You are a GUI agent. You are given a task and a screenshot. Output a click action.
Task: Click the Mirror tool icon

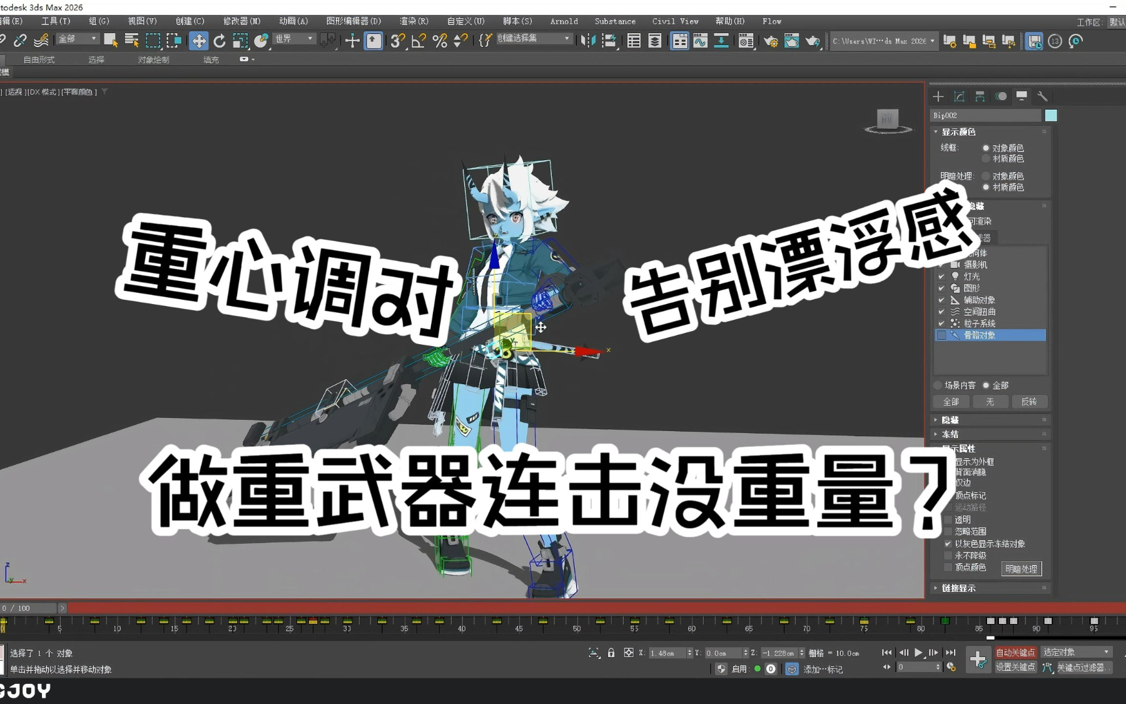(588, 41)
